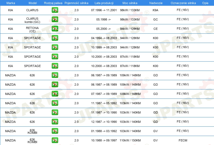Image resolution: width=214 pixels, height=145 pixels.
Task: Click the fuel icon in the MAZDA 626 06.1987 -> 09.1989 row
Action: pyautogui.click(x=55, y=75)
